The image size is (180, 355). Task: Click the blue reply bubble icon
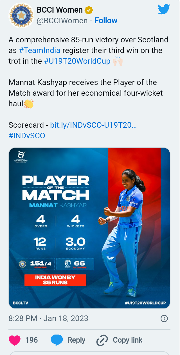[x=57, y=340]
